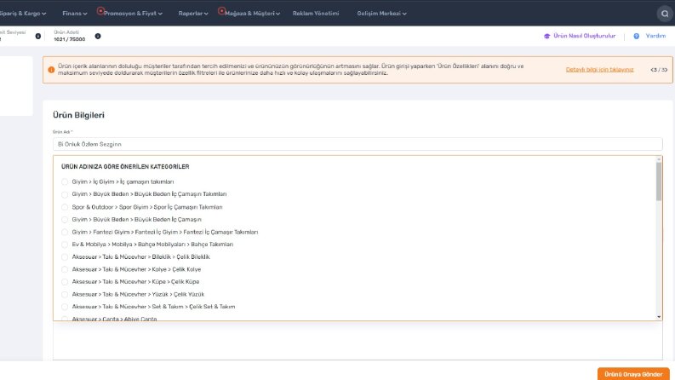This screenshot has width=675, height=380.
Task: Open Promosyon & Fiyat dropdown menu
Action: click(x=133, y=14)
